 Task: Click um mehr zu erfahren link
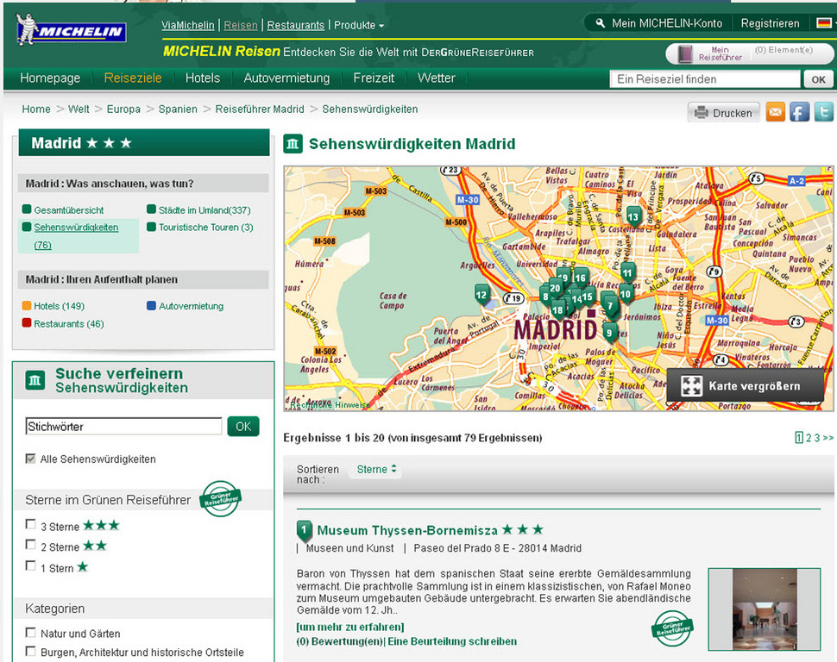click(350, 627)
